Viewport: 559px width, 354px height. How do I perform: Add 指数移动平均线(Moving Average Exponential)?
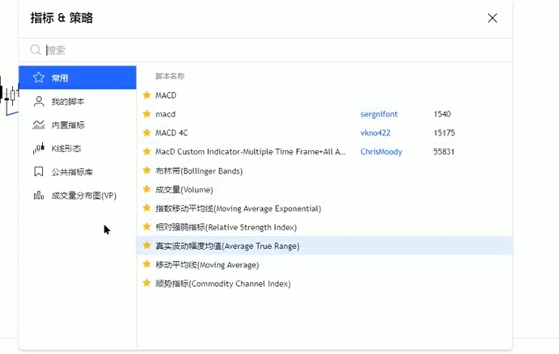(x=238, y=209)
